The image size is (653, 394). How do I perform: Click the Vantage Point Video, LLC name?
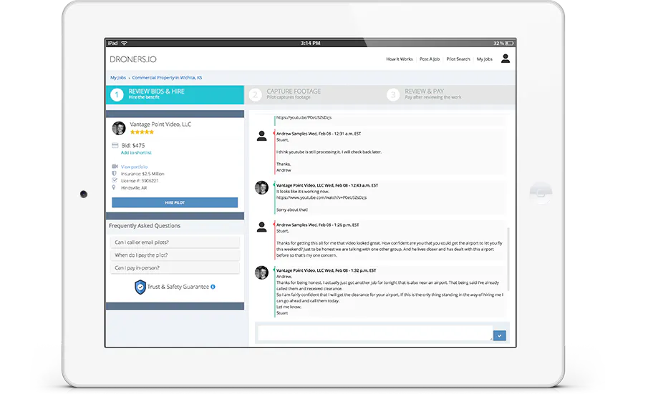[x=160, y=124]
